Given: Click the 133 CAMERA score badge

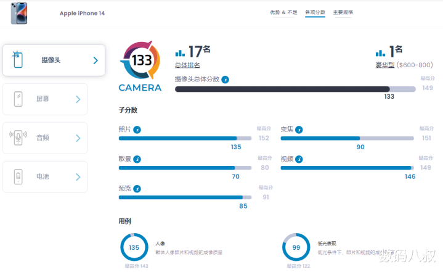Looking at the screenshot, I should (x=140, y=66).
